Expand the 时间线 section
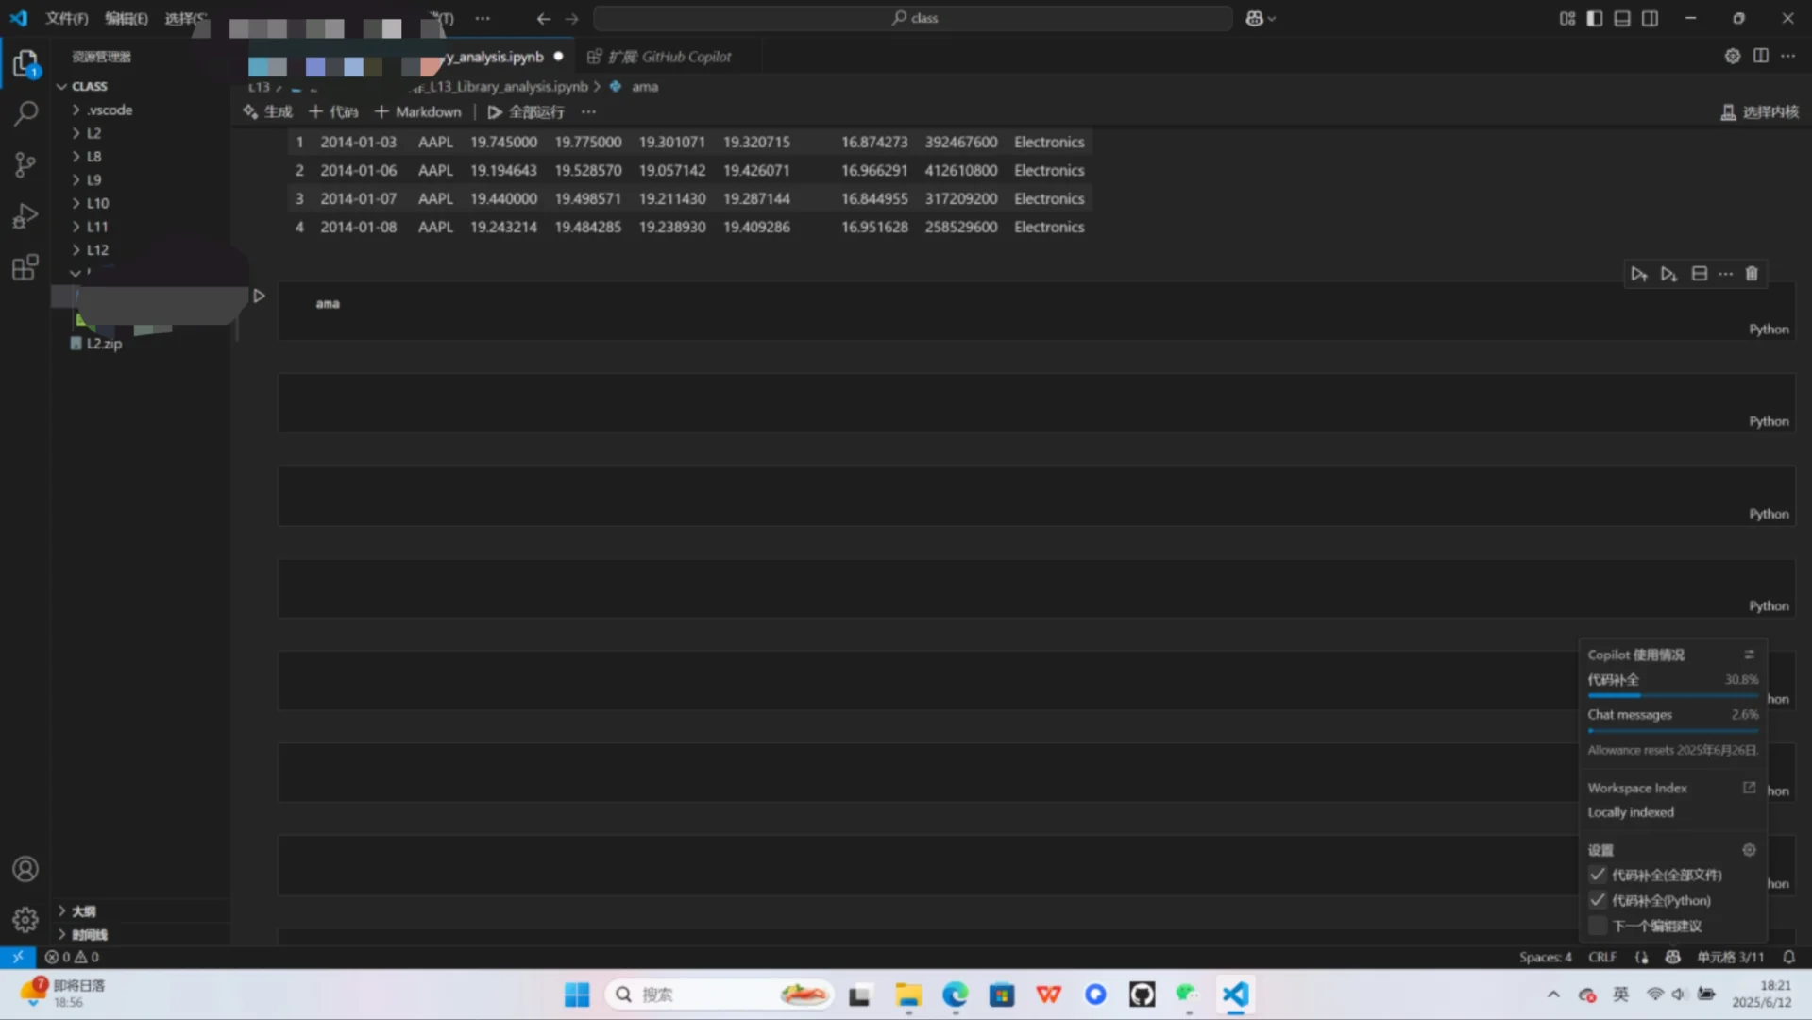Screen dimensions: 1812x1020 90,933
